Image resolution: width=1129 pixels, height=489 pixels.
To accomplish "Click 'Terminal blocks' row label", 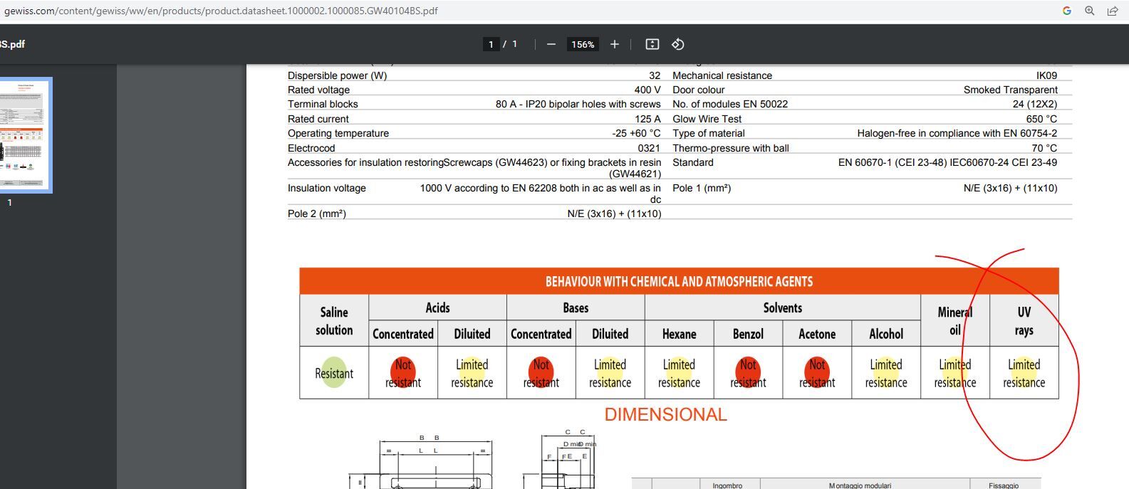I will point(323,104).
